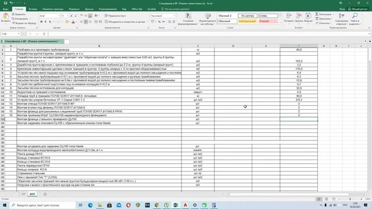
Task: Open text orientation options
Action: click(96, 16)
